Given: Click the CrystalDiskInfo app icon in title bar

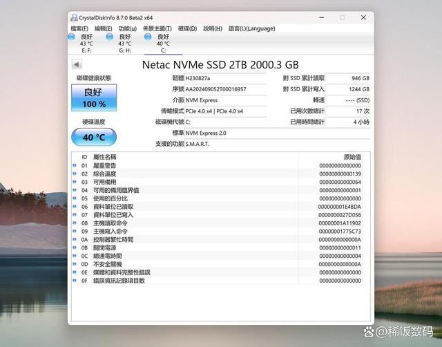Looking at the screenshot, I should point(73,17).
